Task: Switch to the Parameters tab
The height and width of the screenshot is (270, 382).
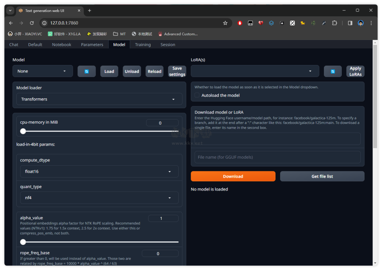Action: (92, 45)
